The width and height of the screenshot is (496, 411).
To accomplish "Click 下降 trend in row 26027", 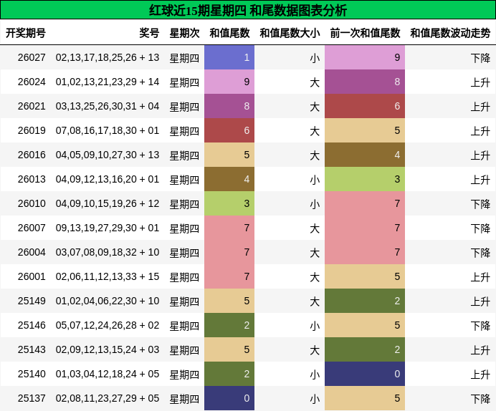I will point(480,58).
